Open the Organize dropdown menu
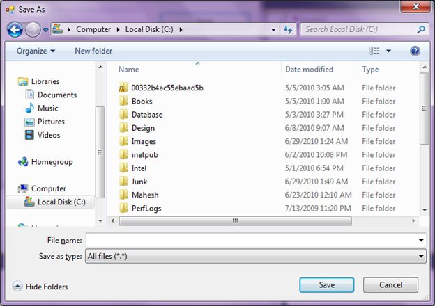This screenshot has width=435, height=306. [x=36, y=51]
